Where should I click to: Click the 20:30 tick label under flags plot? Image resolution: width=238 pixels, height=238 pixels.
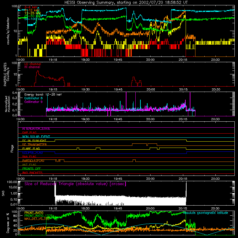pyautogui.click(x=215, y=179)
